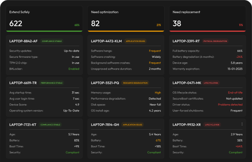Click the Device Score '4.9' value
This screenshot has width=252, height=162.
point(77,105)
